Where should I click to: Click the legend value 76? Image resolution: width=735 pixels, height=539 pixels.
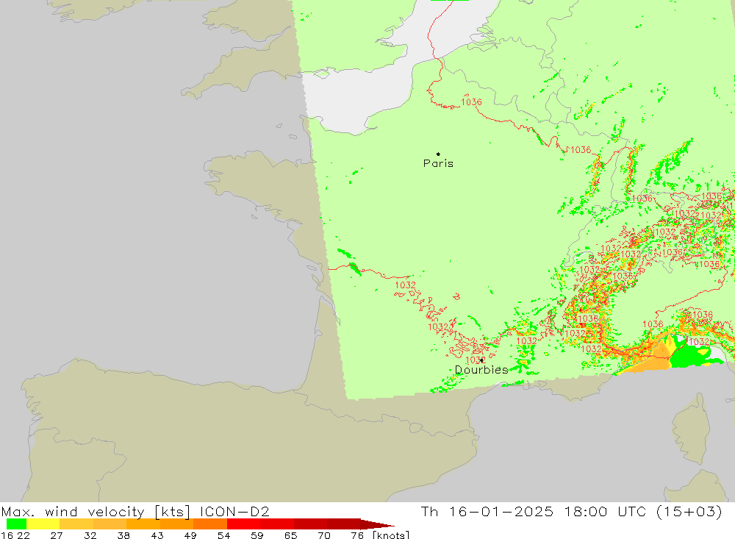tap(357, 535)
